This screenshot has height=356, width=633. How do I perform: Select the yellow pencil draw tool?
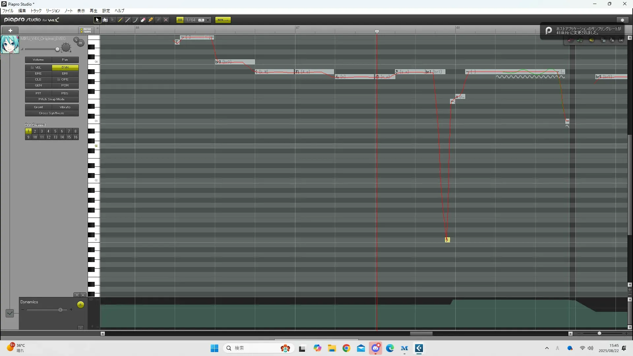click(120, 20)
